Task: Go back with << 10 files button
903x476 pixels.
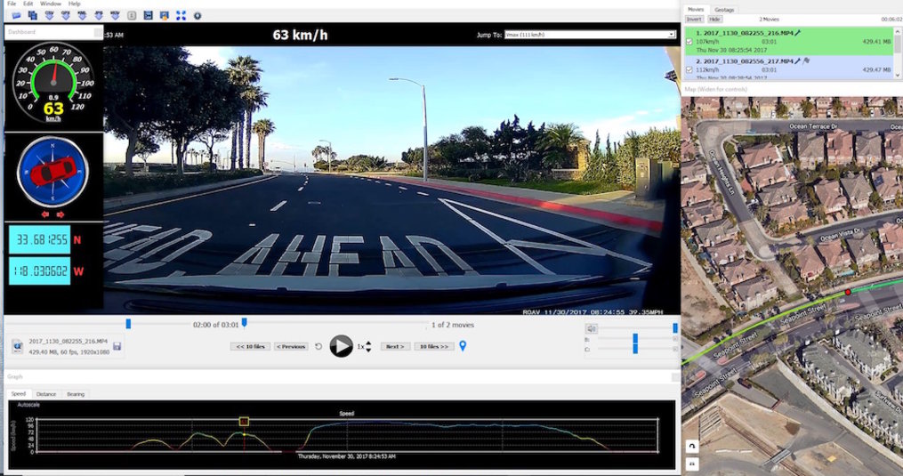Action: pyautogui.click(x=251, y=346)
